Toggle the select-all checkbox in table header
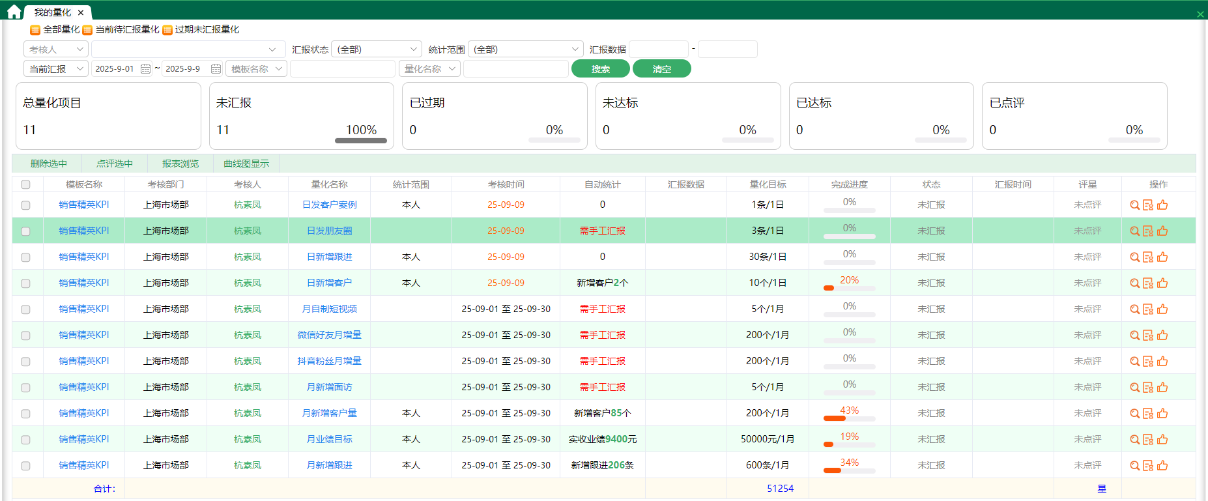 coord(25,185)
